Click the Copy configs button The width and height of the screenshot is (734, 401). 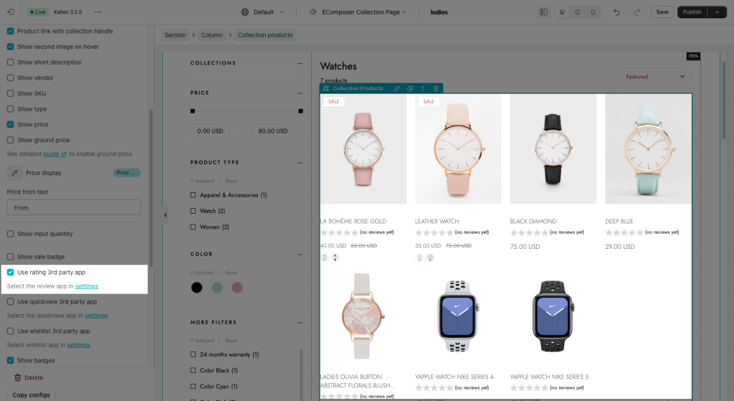coord(32,395)
